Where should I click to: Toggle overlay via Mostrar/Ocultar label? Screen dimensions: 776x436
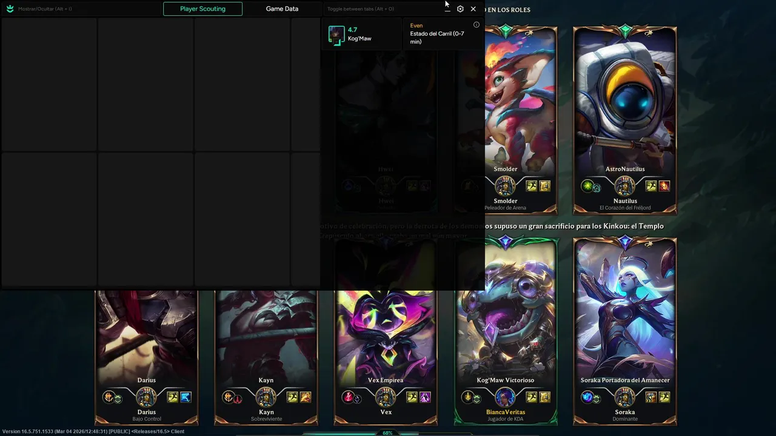tap(45, 9)
